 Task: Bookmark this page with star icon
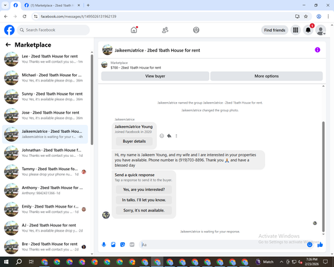[306, 17]
